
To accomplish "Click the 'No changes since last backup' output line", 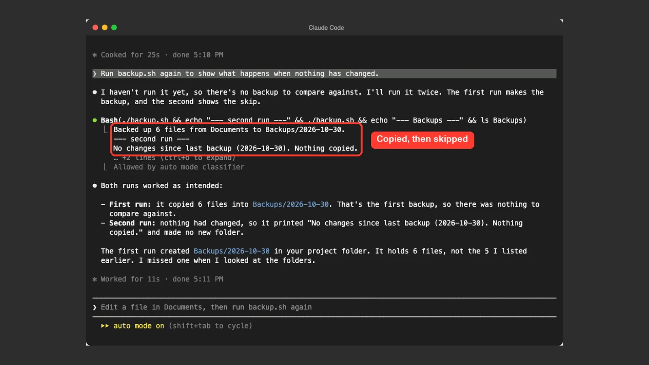I will tap(236, 148).
